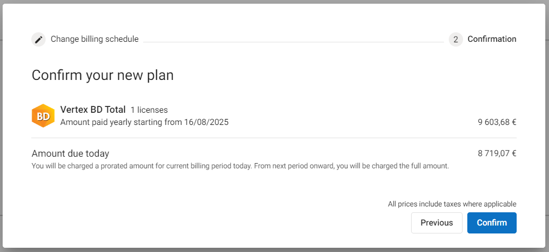
Task: Click the yearly amount starting date text
Action: pos(144,122)
